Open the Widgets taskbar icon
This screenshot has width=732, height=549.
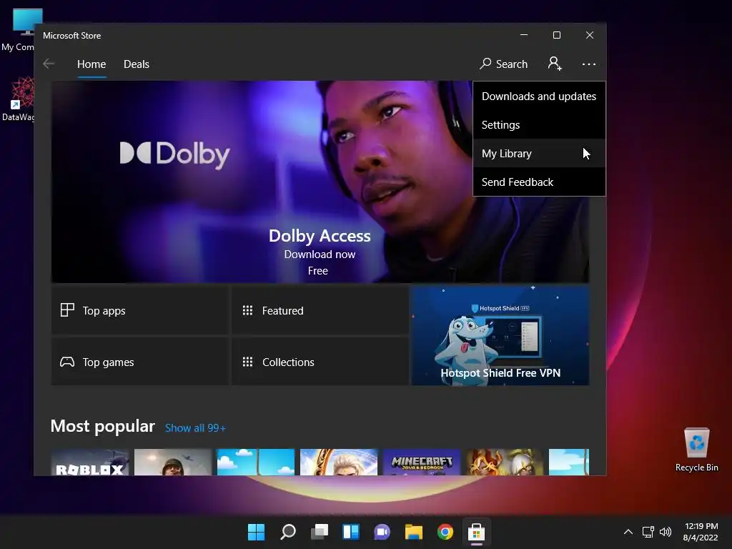(x=350, y=532)
